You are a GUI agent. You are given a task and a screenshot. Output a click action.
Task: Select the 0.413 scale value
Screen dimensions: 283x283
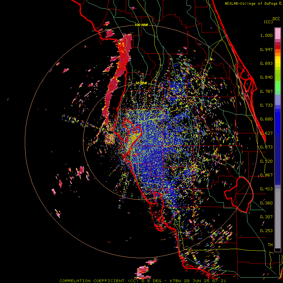point(266,189)
